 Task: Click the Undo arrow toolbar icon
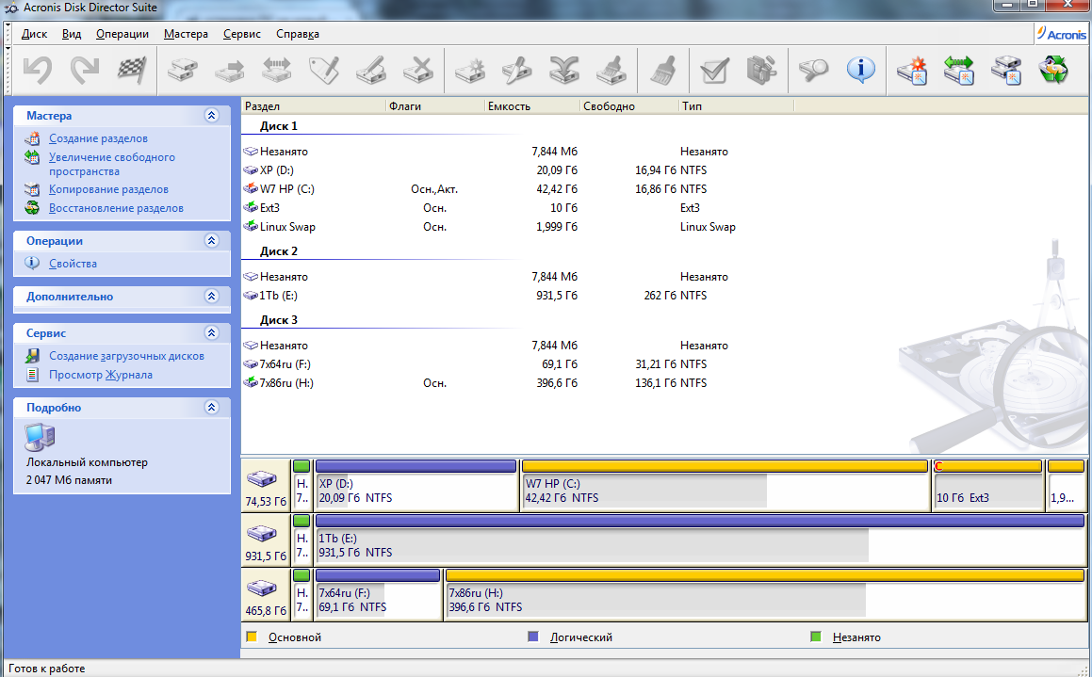pyautogui.click(x=38, y=70)
